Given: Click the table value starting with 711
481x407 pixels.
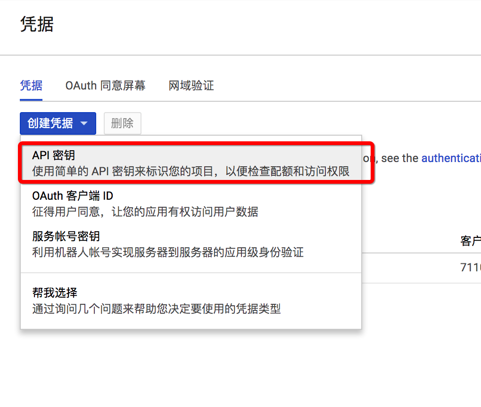Looking at the screenshot, I should (x=470, y=267).
